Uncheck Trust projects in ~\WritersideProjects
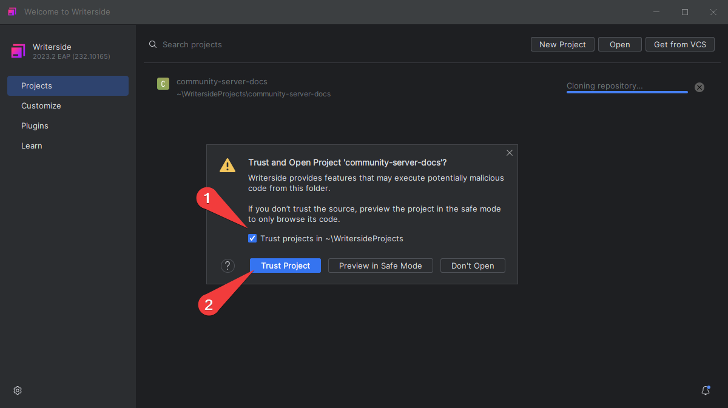The image size is (728, 408). coord(252,238)
